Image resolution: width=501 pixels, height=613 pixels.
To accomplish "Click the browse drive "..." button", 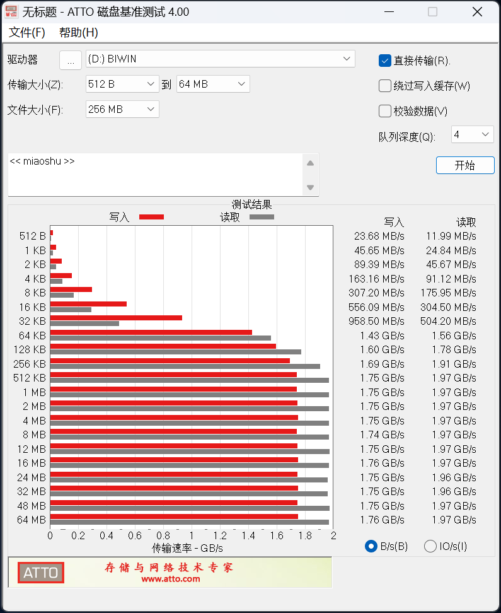I will point(71,60).
